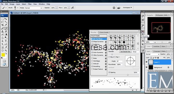Uncheck the Spacing checkbox
The image size is (174, 94).
point(109,72)
